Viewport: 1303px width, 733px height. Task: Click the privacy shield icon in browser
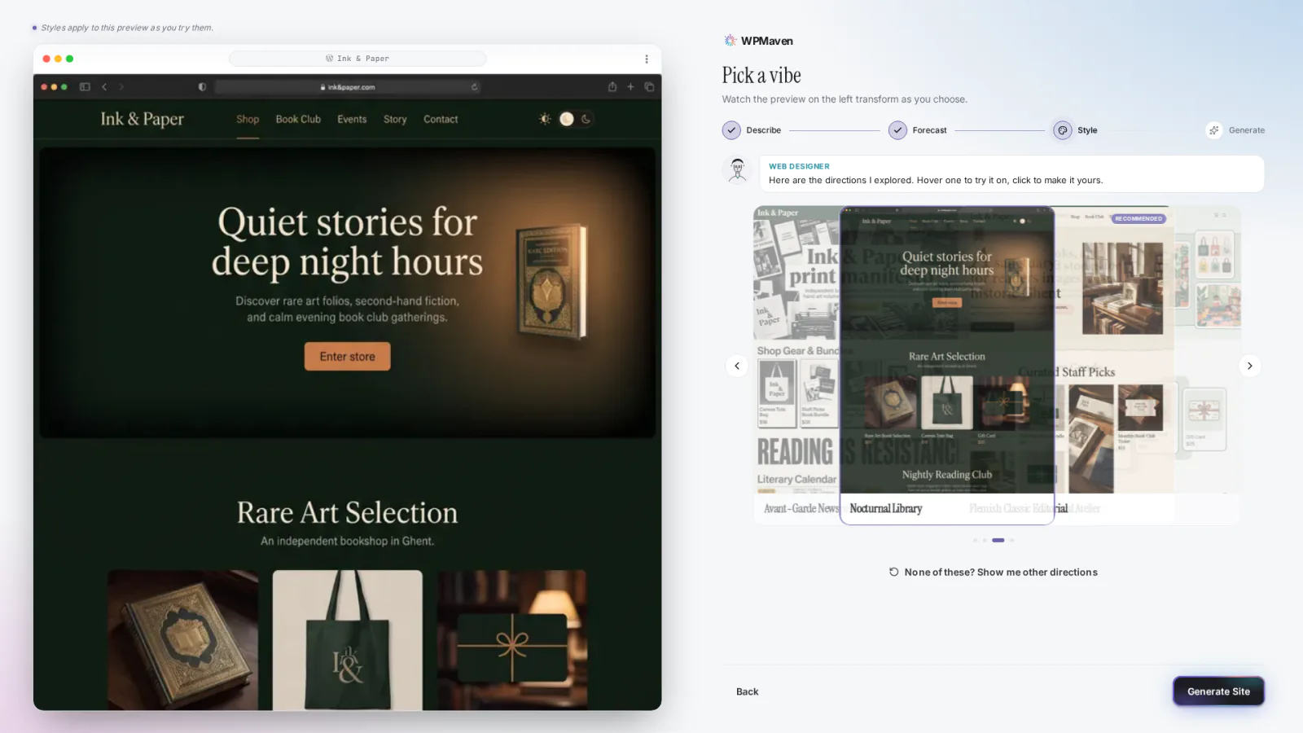pos(202,87)
